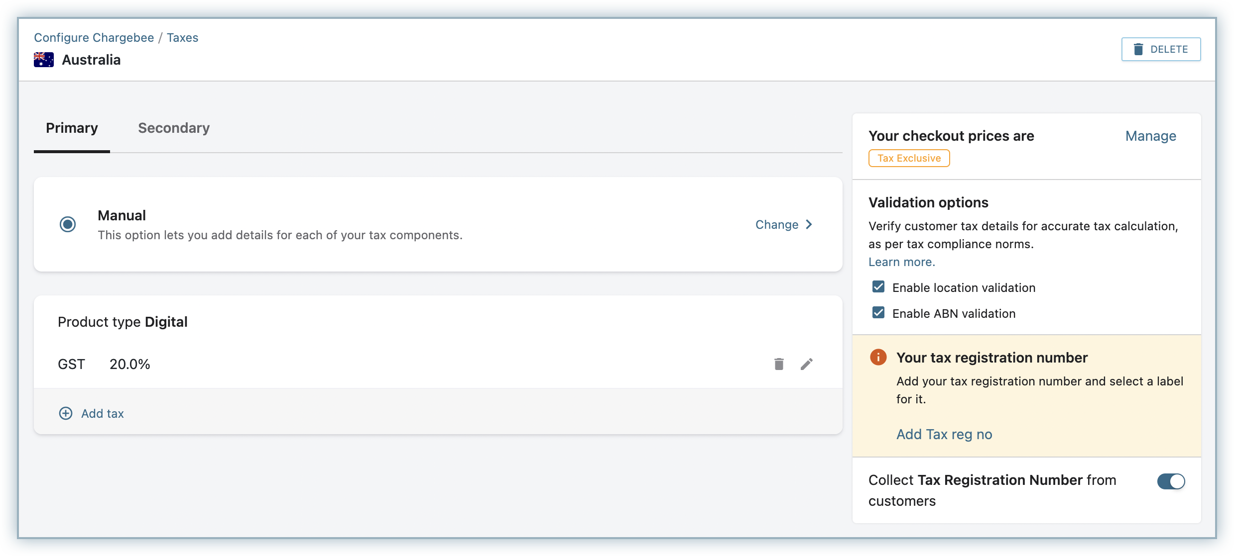This screenshot has width=1234, height=556.
Task: Open Manage checkout prices link
Action: click(1150, 136)
